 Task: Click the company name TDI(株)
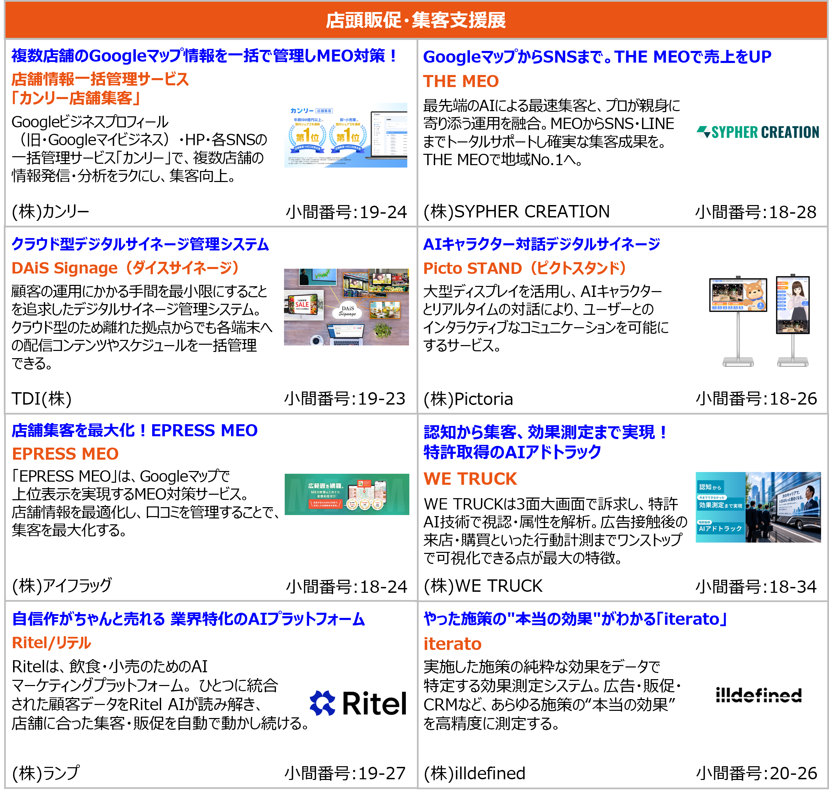[41, 398]
